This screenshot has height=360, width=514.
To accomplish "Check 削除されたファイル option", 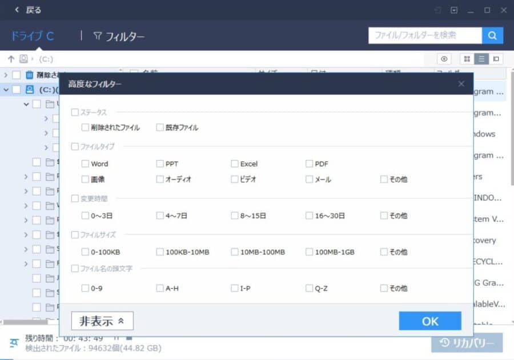I will [85, 127].
